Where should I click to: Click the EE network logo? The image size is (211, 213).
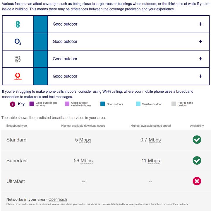tap(18, 24)
